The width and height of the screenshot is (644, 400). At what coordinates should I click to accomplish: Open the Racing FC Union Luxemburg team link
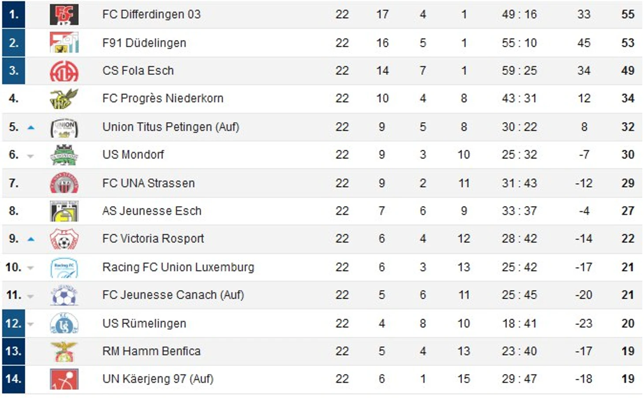point(178,267)
